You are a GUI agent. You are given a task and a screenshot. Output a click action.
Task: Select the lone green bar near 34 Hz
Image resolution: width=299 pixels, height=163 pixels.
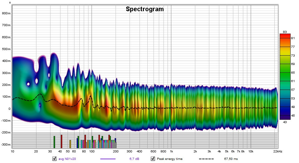(x=54, y=142)
